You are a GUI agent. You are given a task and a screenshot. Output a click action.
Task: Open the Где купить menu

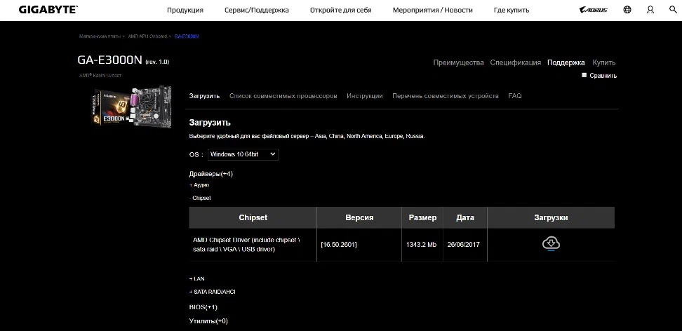(x=511, y=10)
